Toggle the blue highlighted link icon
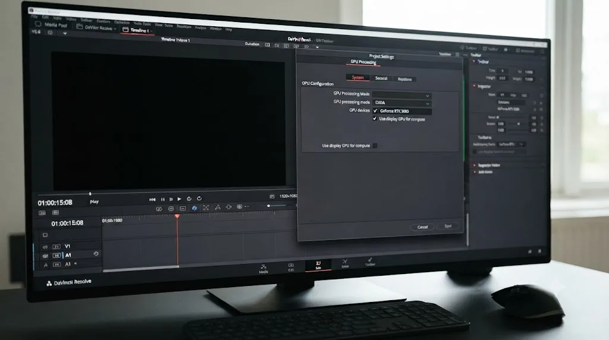 [x=194, y=208]
